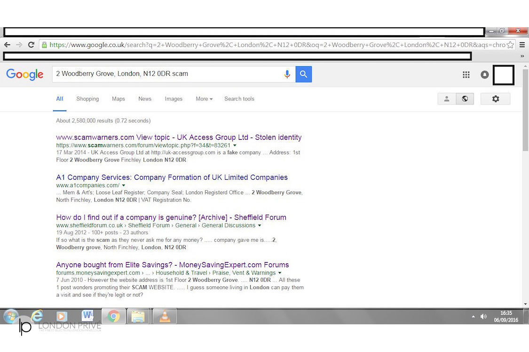Click the scamwarners.com green URL text
This screenshot has width=529, height=352.
(x=143, y=145)
